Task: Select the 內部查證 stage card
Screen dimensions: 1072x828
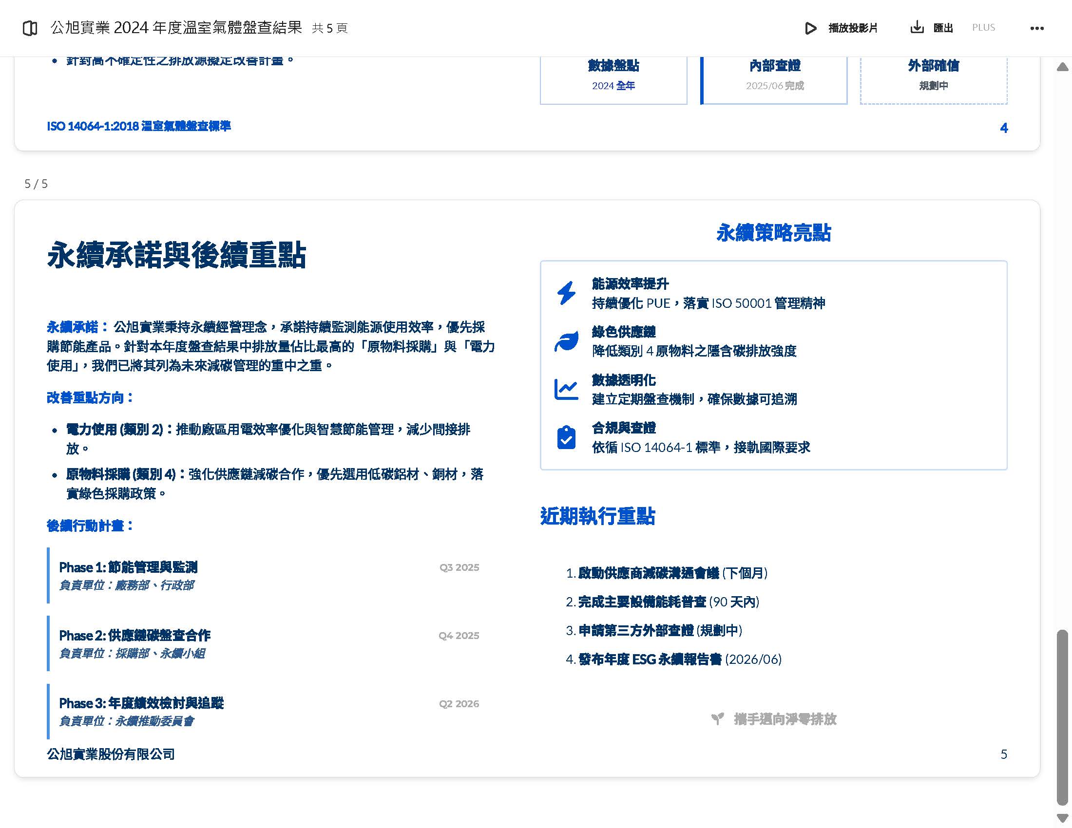Action: [774, 78]
